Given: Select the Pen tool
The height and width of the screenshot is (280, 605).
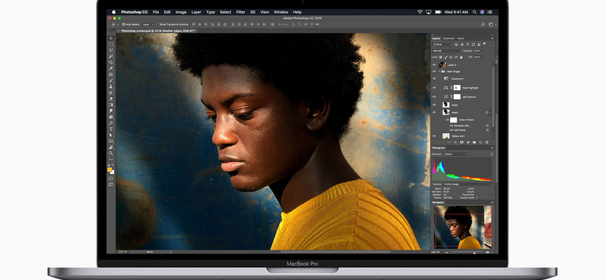Looking at the screenshot, I should tap(111, 123).
